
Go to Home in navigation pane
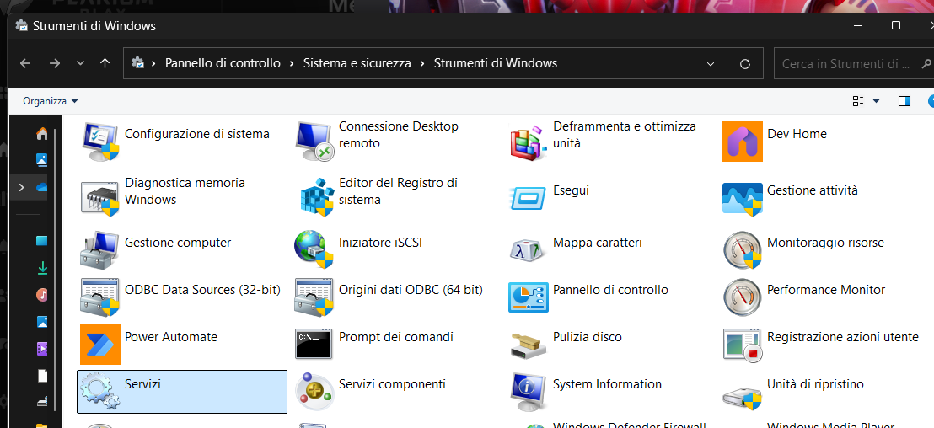42,134
